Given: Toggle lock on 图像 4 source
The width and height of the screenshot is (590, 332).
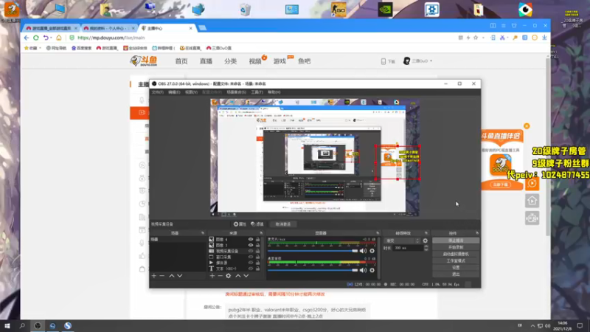Looking at the screenshot, I should [257, 239].
